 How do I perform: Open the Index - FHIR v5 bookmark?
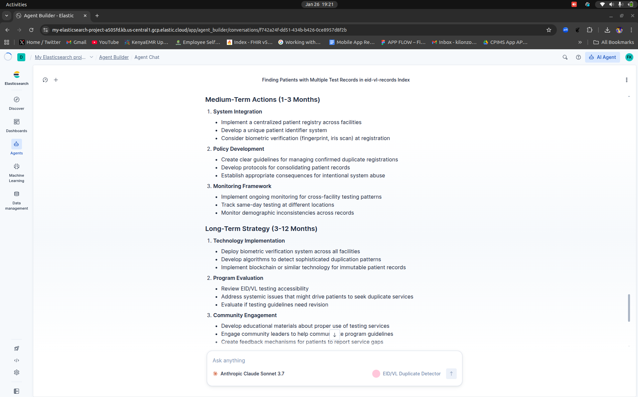(x=249, y=42)
